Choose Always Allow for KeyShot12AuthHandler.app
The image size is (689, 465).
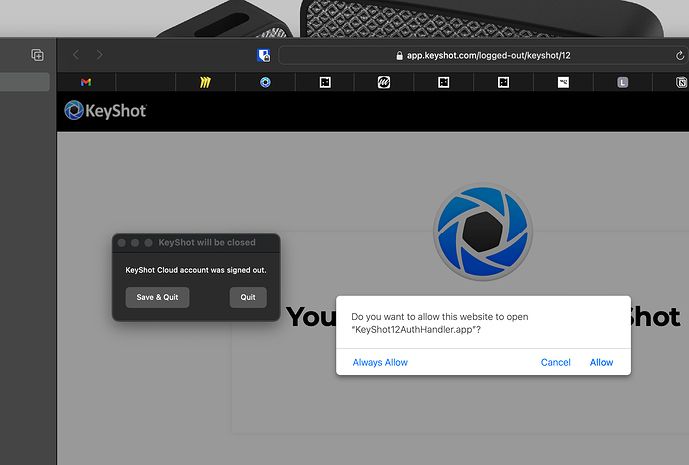(x=380, y=362)
